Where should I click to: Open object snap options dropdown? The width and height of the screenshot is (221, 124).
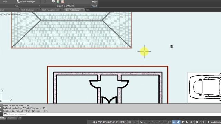point(170,122)
